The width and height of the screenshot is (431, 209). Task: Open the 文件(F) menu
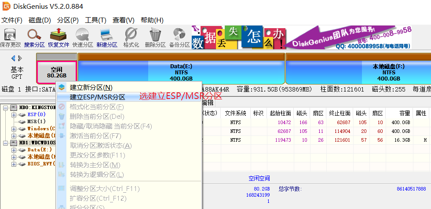[x=12, y=20]
